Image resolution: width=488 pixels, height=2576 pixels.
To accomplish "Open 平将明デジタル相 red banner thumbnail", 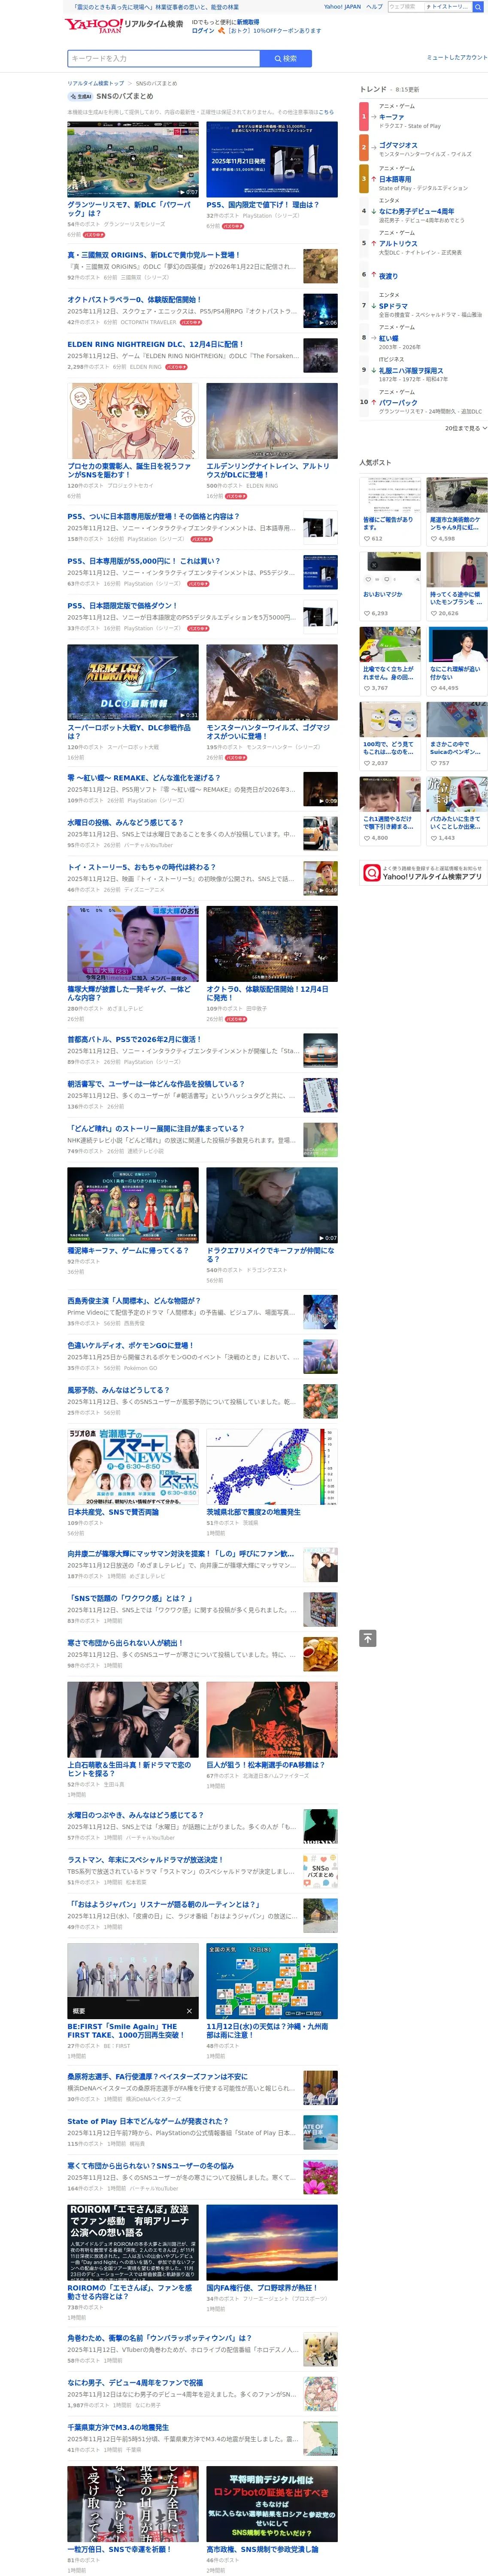I will (272, 2503).
